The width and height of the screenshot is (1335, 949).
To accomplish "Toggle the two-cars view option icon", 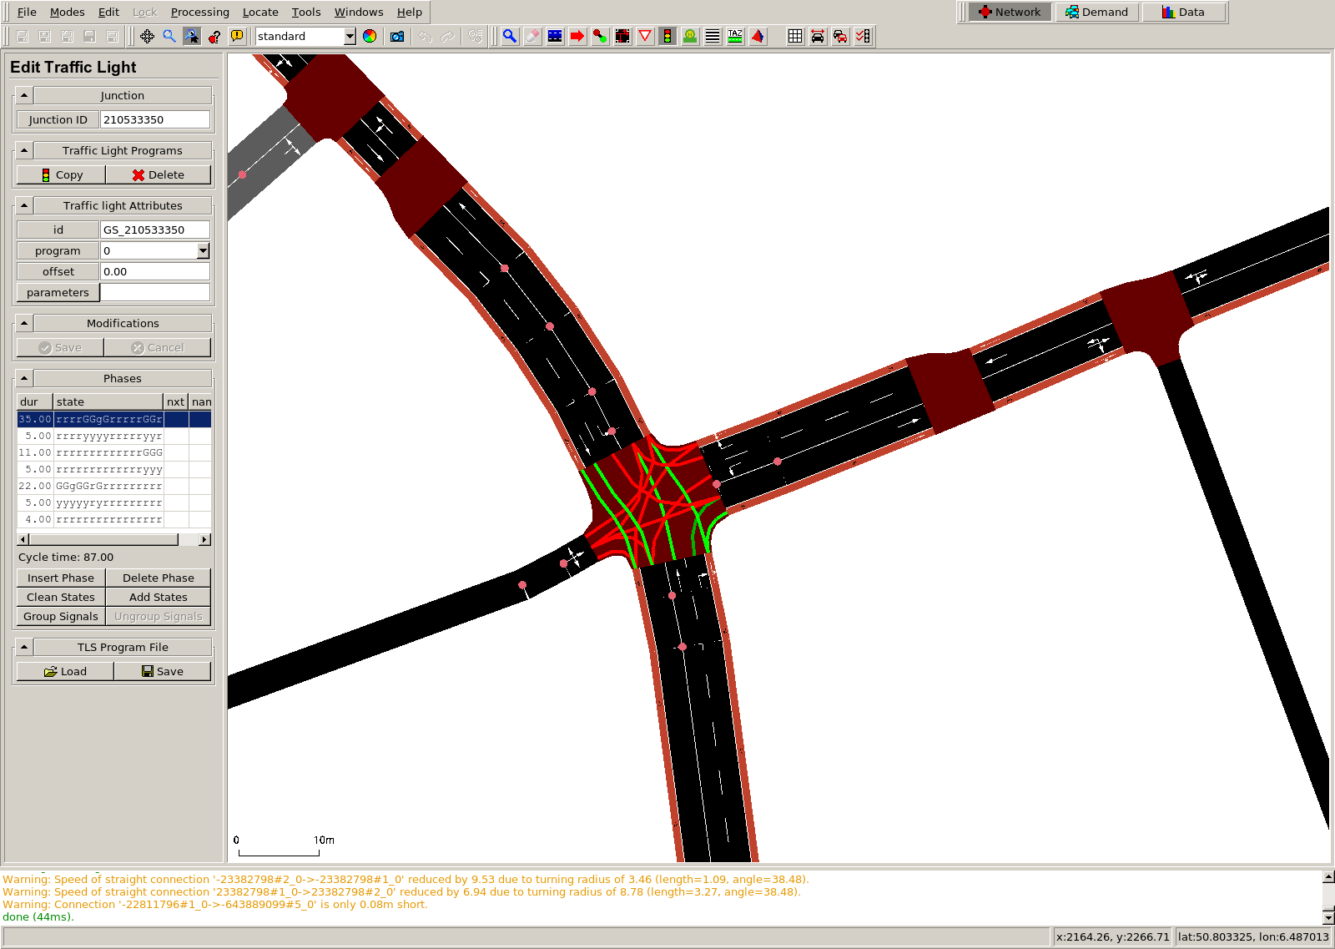I will 840,36.
